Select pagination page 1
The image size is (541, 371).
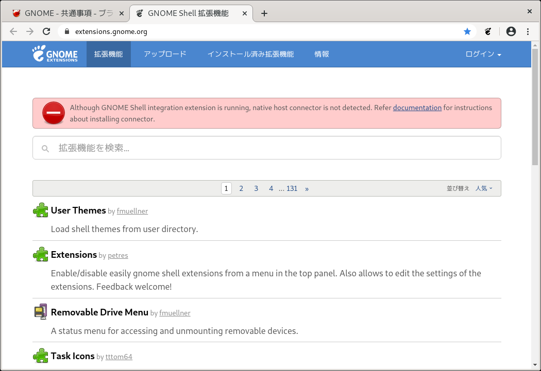pos(226,188)
